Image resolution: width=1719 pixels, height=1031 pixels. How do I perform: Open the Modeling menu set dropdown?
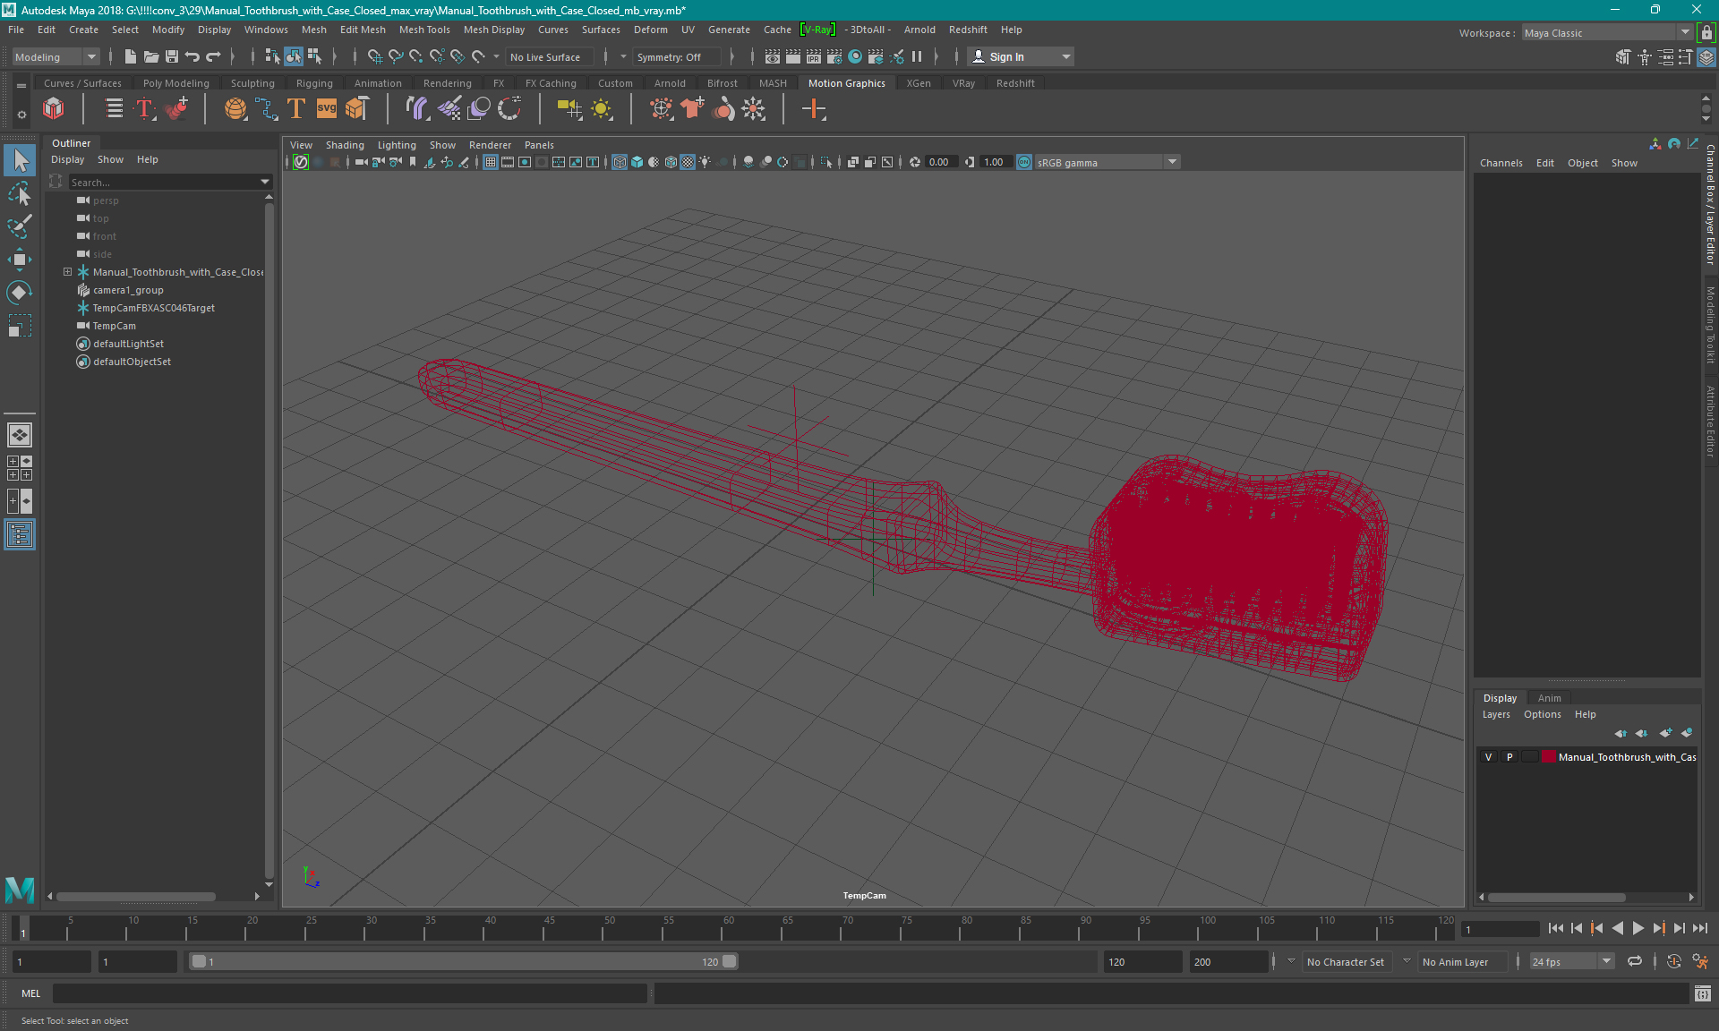56,57
